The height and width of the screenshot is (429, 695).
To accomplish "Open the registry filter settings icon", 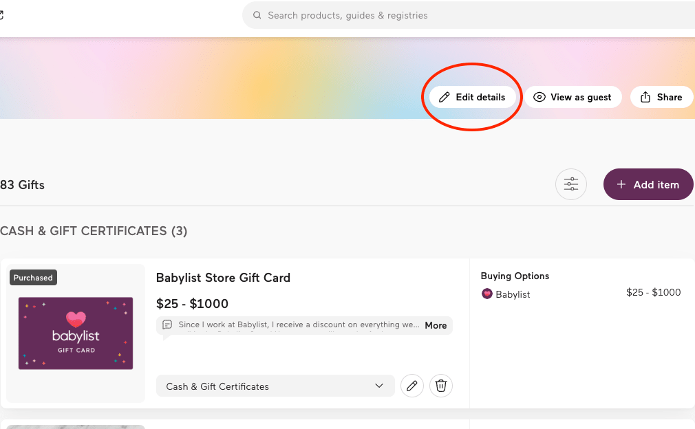I will click(571, 184).
